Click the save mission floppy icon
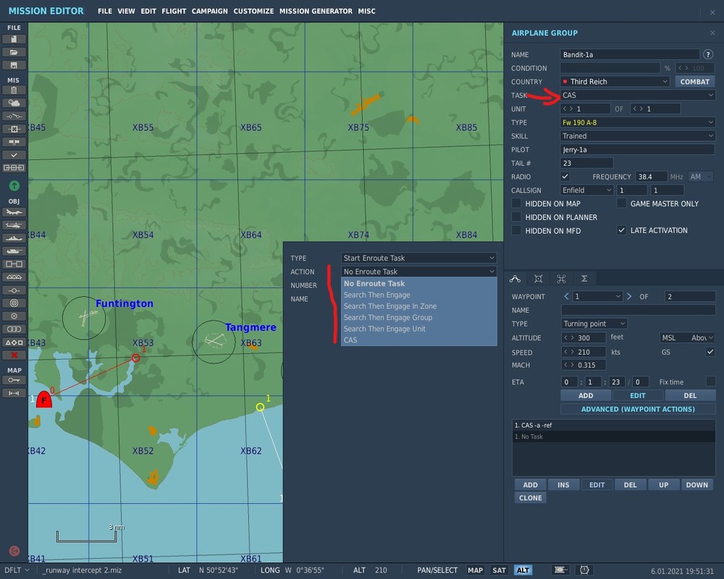 click(14, 65)
